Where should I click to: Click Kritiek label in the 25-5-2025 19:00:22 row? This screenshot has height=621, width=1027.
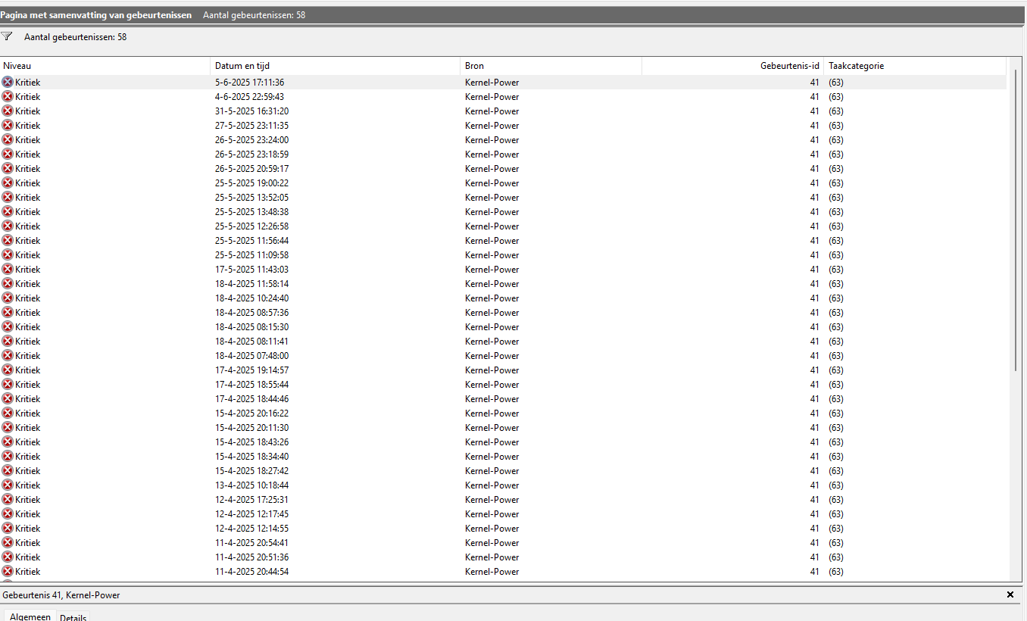coord(28,183)
